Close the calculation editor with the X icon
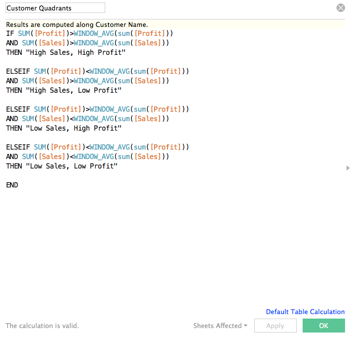This screenshot has height=339, width=350. point(341,7)
